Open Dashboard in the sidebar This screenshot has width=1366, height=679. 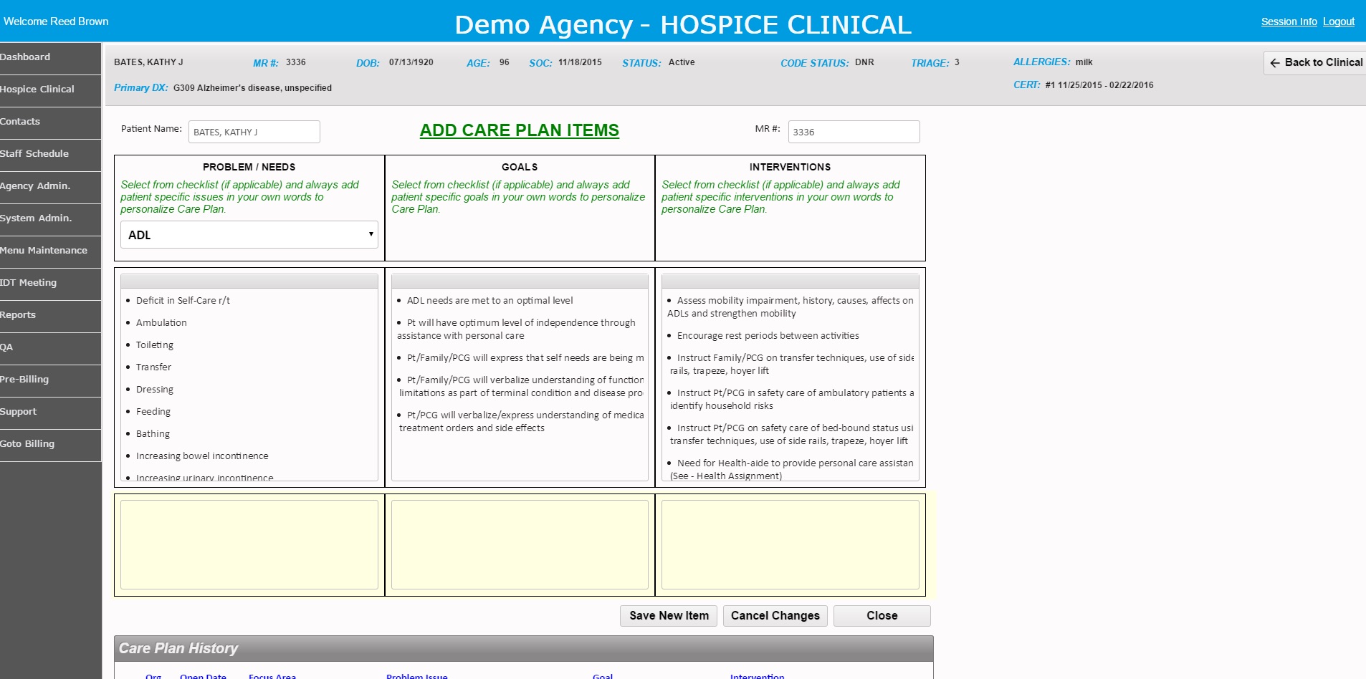pyautogui.click(x=50, y=57)
